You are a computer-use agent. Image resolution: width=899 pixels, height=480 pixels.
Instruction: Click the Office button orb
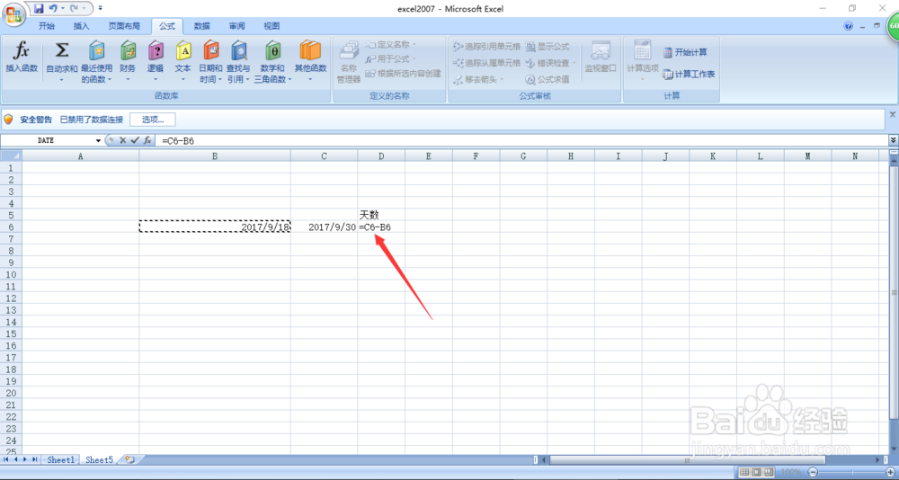pos(13,13)
